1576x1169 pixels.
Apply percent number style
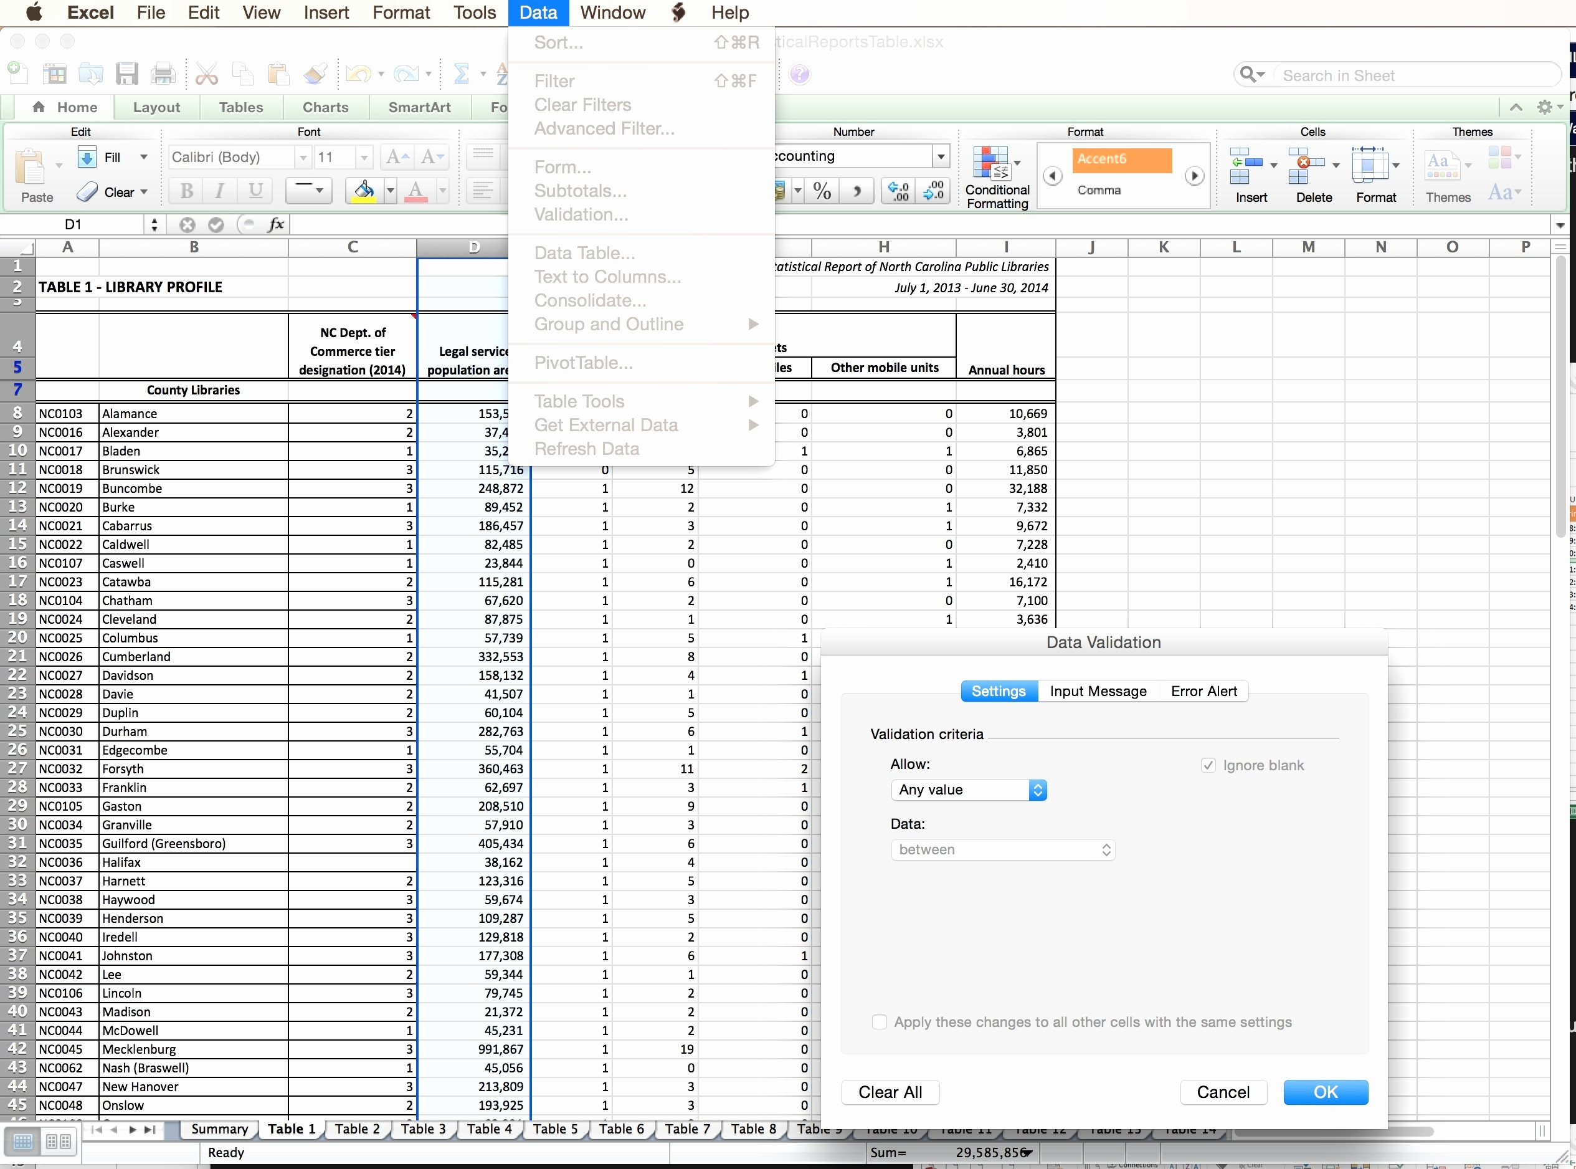pyautogui.click(x=822, y=189)
